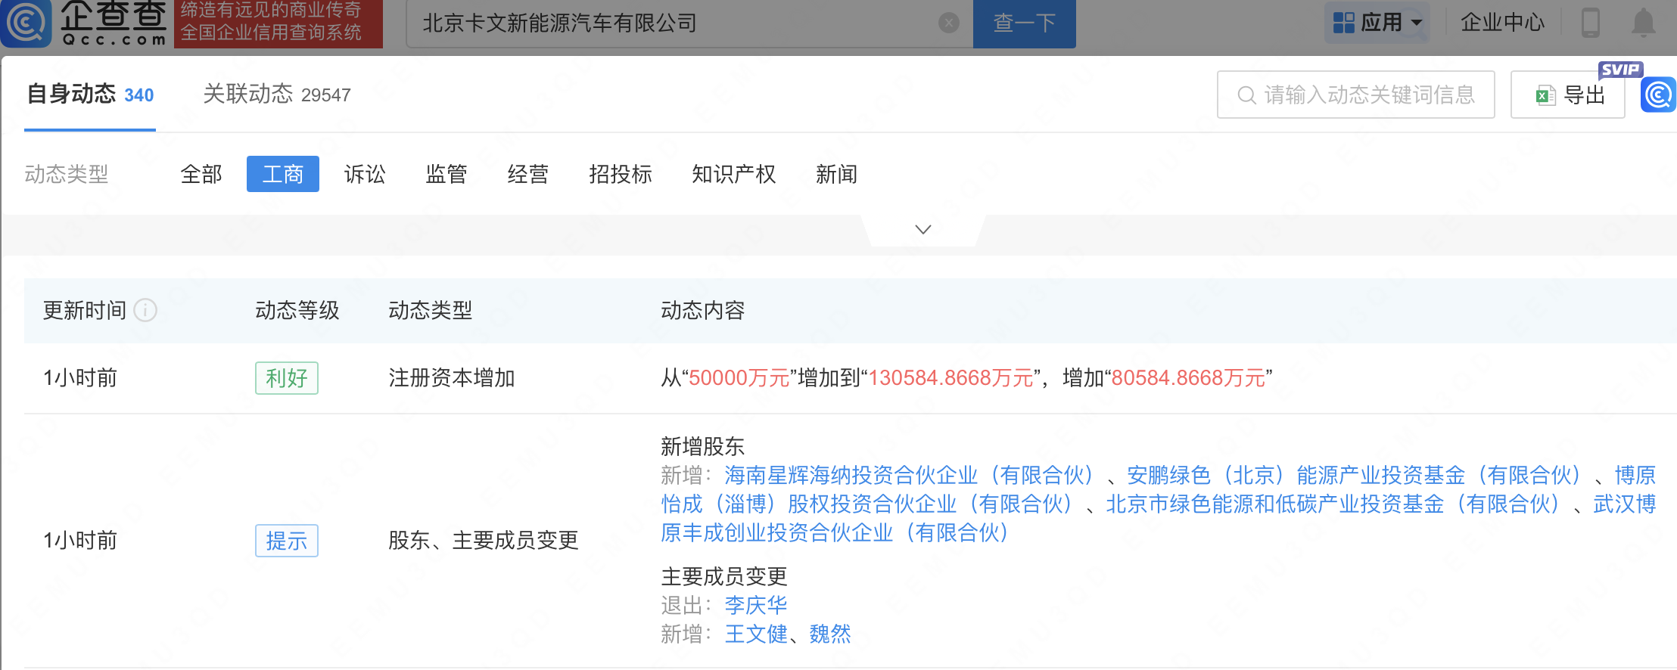1677x670 pixels.
Task: Select the 招投标 filter
Action: pyautogui.click(x=621, y=175)
